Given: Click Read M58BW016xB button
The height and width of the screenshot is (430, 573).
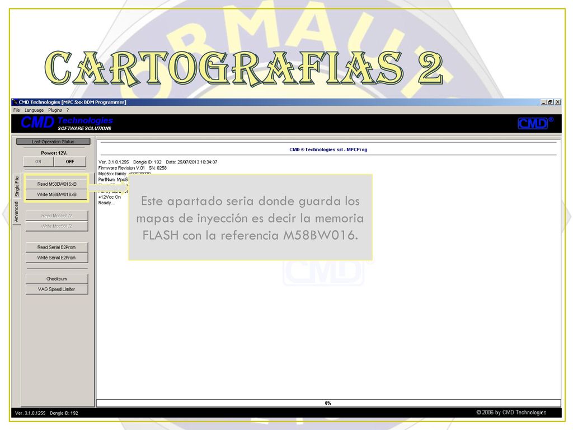Looking at the screenshot, I should [57, 184].
